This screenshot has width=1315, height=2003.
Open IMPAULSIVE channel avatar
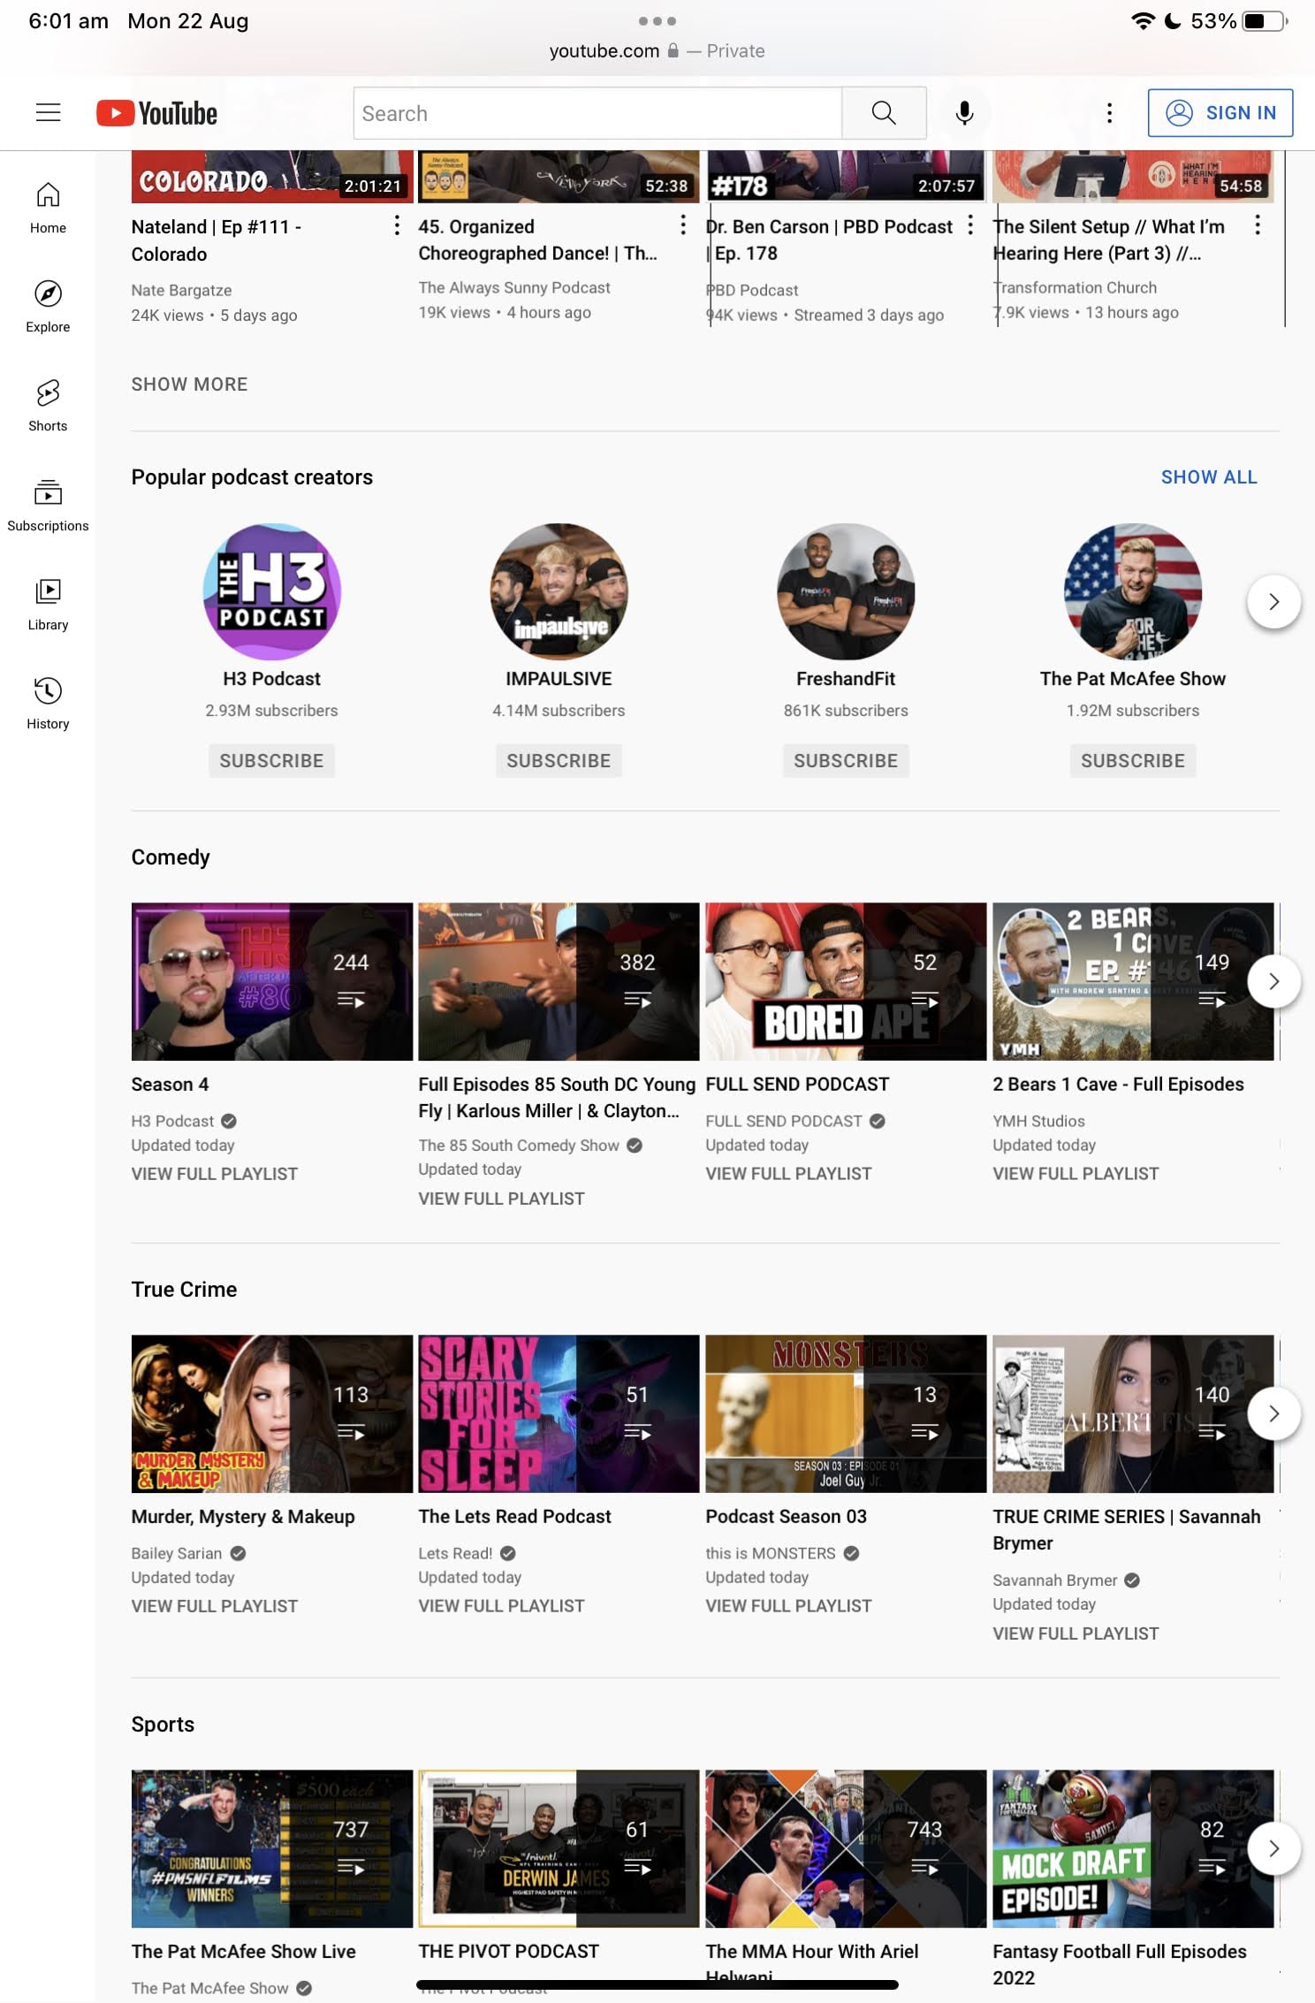pyautogui.click(x=559, y=591)
